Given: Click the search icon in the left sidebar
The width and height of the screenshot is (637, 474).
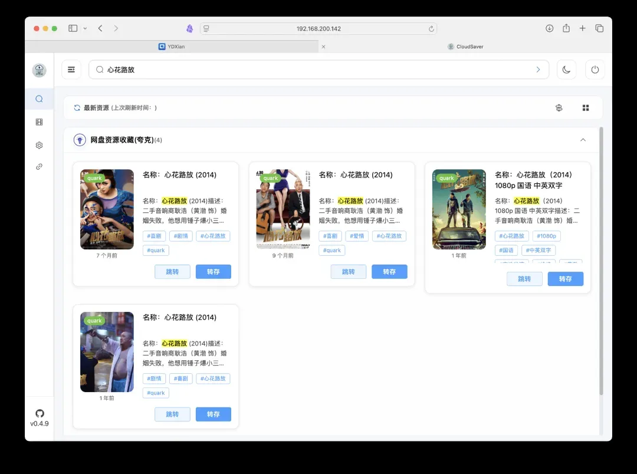Looking at the screenshot, I should pyautogui.click(x=39, y=99).
